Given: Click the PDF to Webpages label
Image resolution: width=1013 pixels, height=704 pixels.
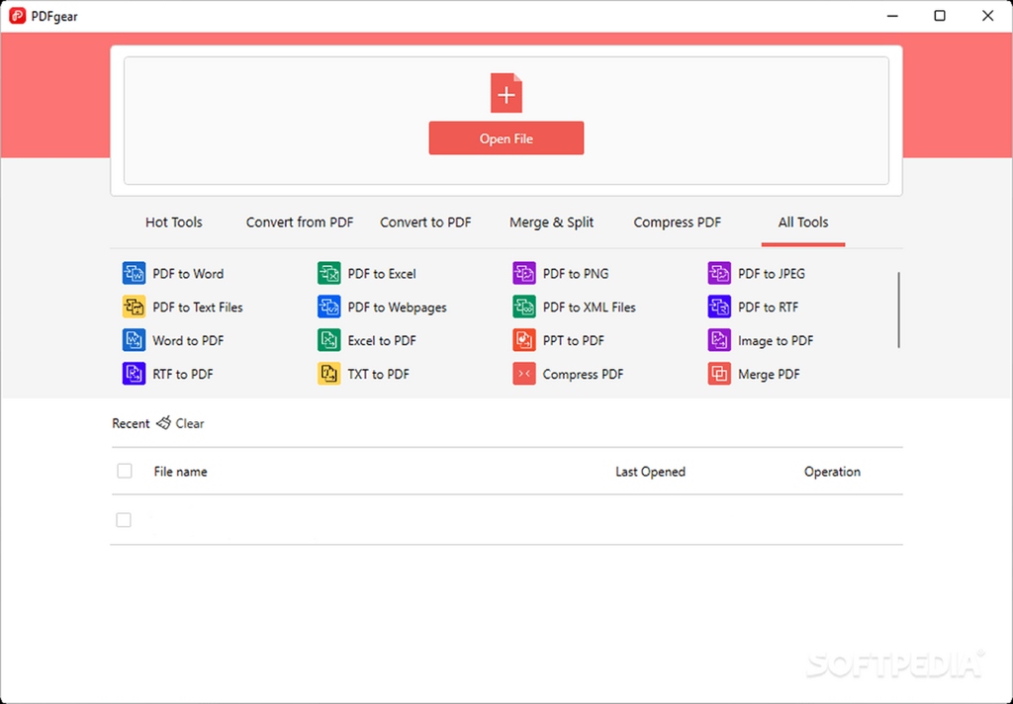Looking at the screenshot, I should (x=398, y=308).
